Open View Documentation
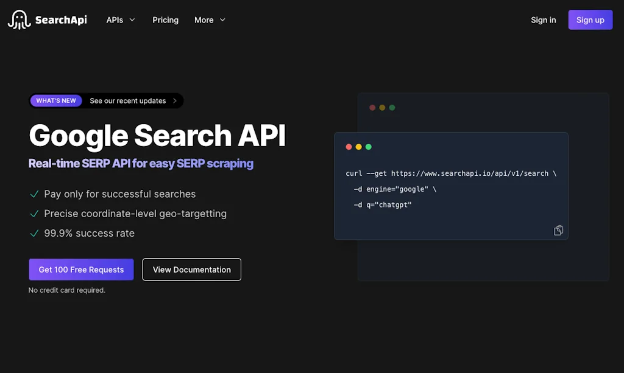Viewport: 624px width, 373px height. tap(191, 270)
